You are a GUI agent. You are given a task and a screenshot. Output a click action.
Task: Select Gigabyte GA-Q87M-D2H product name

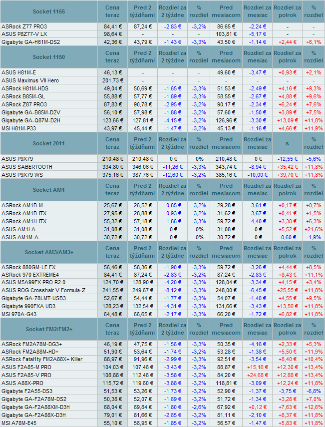pyautogui.click(x=31, y=120)
